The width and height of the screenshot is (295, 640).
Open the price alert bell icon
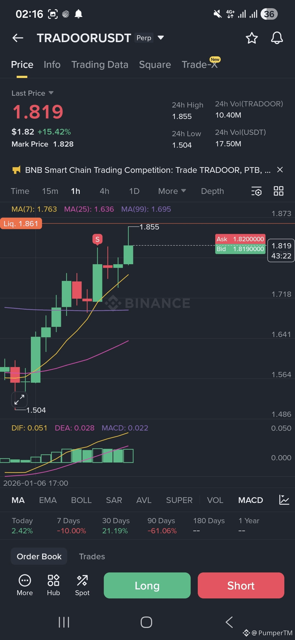(x=277, y=38)
